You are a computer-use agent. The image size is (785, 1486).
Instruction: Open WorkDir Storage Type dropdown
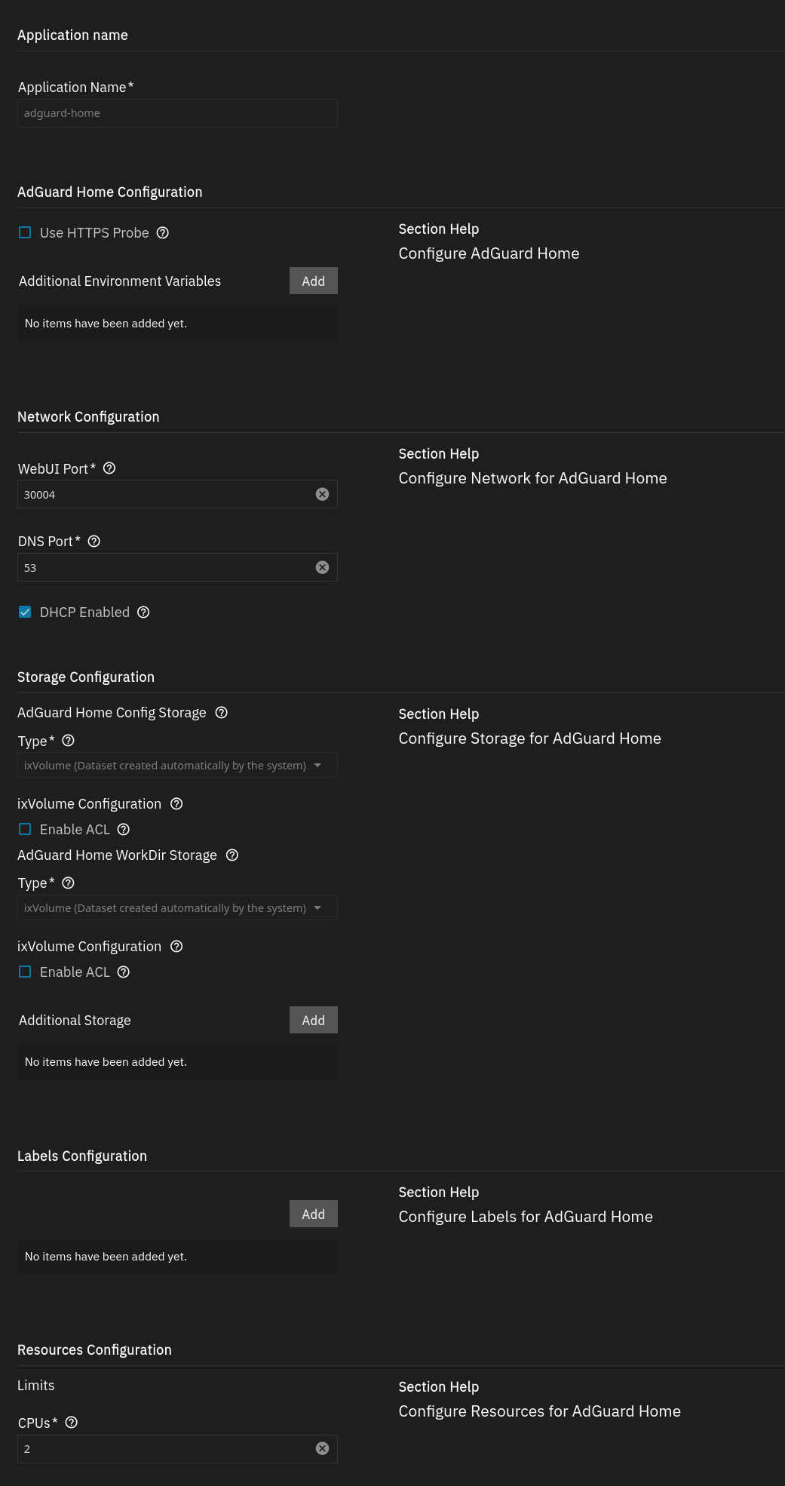pos(177,908)
